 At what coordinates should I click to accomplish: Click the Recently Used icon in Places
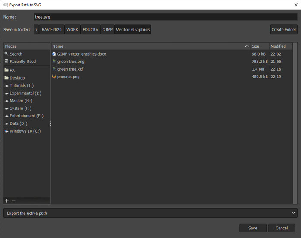tap(6, 61)
